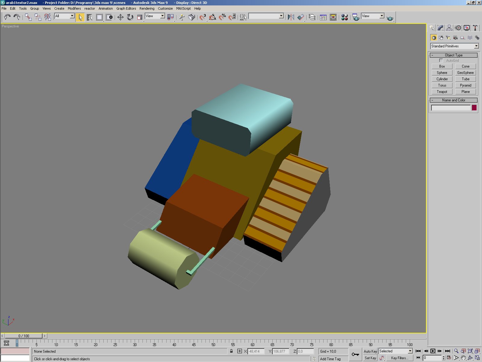Screen dimensions: 482x362
Task: Create a Box primitive
Action: click(x=442, y=66)
